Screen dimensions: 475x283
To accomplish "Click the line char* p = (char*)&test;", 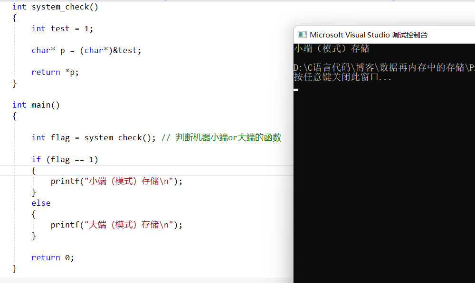I will (86, 51).
